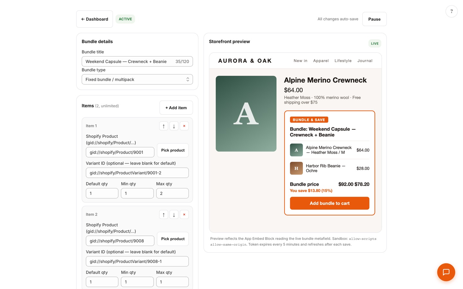
Task: Edit Item 1 Min qty field
Action: click(137, 193)
